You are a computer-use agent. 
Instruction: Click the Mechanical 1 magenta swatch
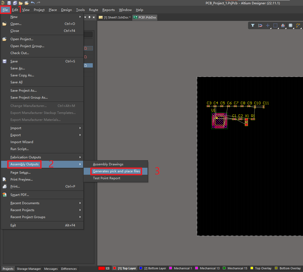coord(171,268)
